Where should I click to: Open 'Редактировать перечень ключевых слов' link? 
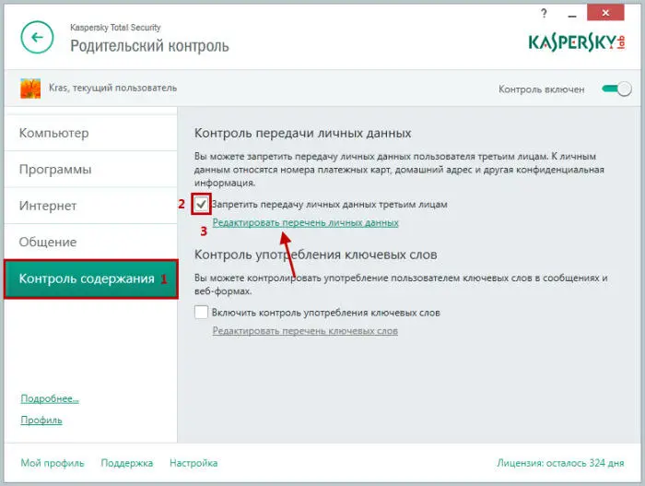(305, 331)
